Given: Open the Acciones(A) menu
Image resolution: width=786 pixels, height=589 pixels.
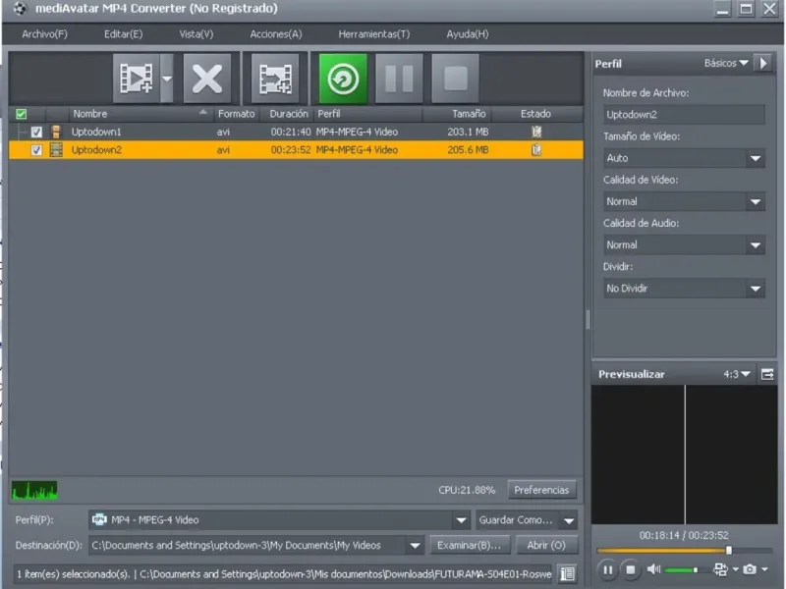Looking at the screenshot, I should tap(276, 34).
